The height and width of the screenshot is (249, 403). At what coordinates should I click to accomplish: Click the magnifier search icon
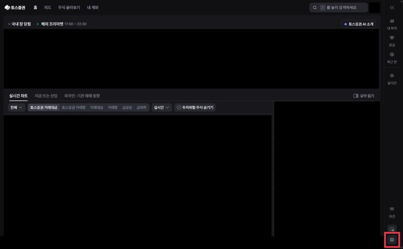pos(315,8)
